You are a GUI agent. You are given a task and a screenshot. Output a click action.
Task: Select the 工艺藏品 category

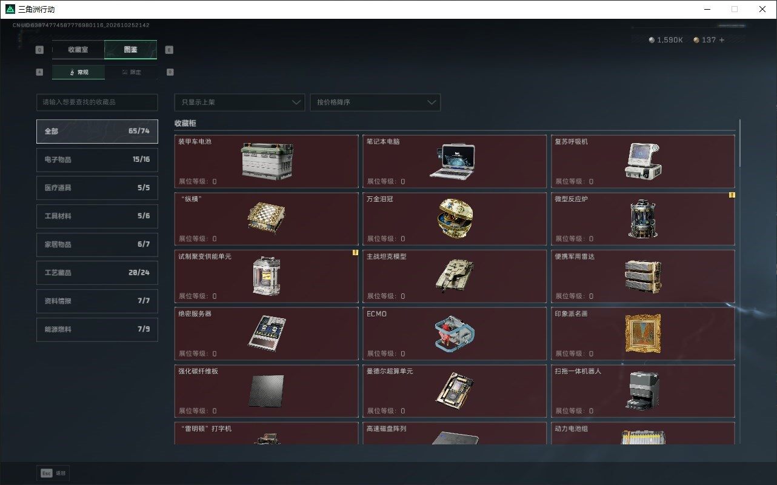tap(97, 273)
